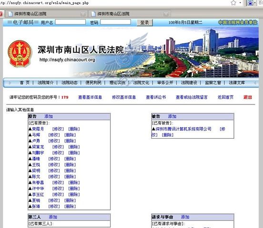Open 法院简介 navigation menu item
This screenshot has height=228, width=263.
point(45,83)
